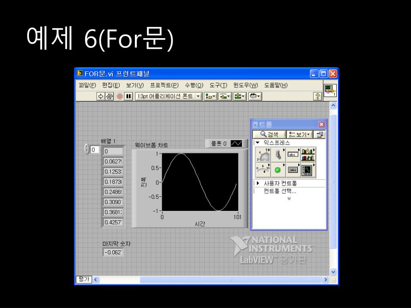The image size is (411, 308).
Task: Click the 평가 status box at bottom left
Action: click(84, 280)
